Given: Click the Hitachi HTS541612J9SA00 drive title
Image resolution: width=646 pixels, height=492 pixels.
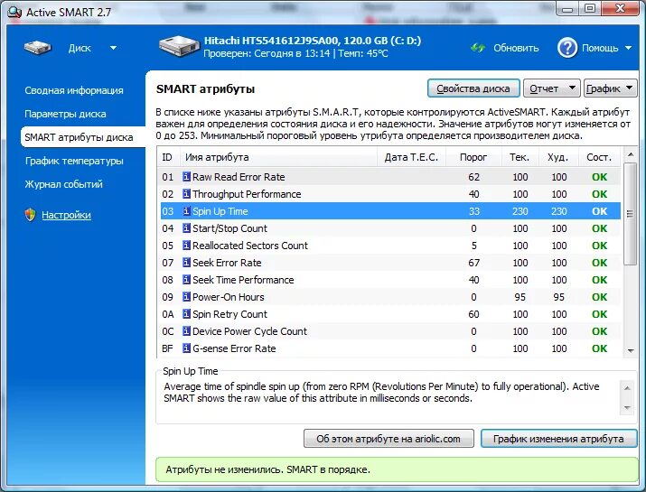Looking at the screenshot, I should click(313, 41).
